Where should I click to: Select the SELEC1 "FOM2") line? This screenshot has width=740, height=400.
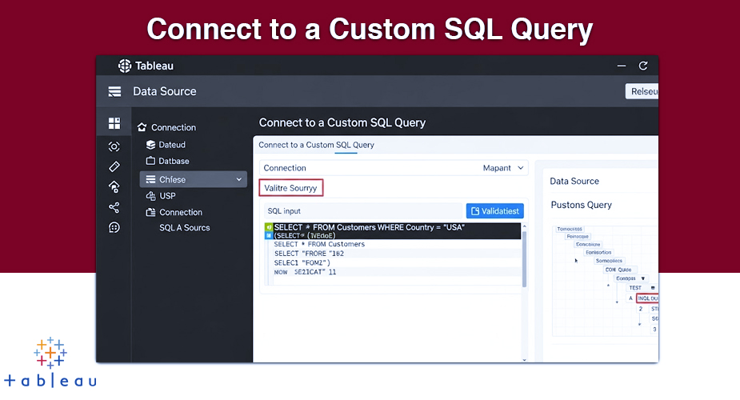tap(302, 262)
